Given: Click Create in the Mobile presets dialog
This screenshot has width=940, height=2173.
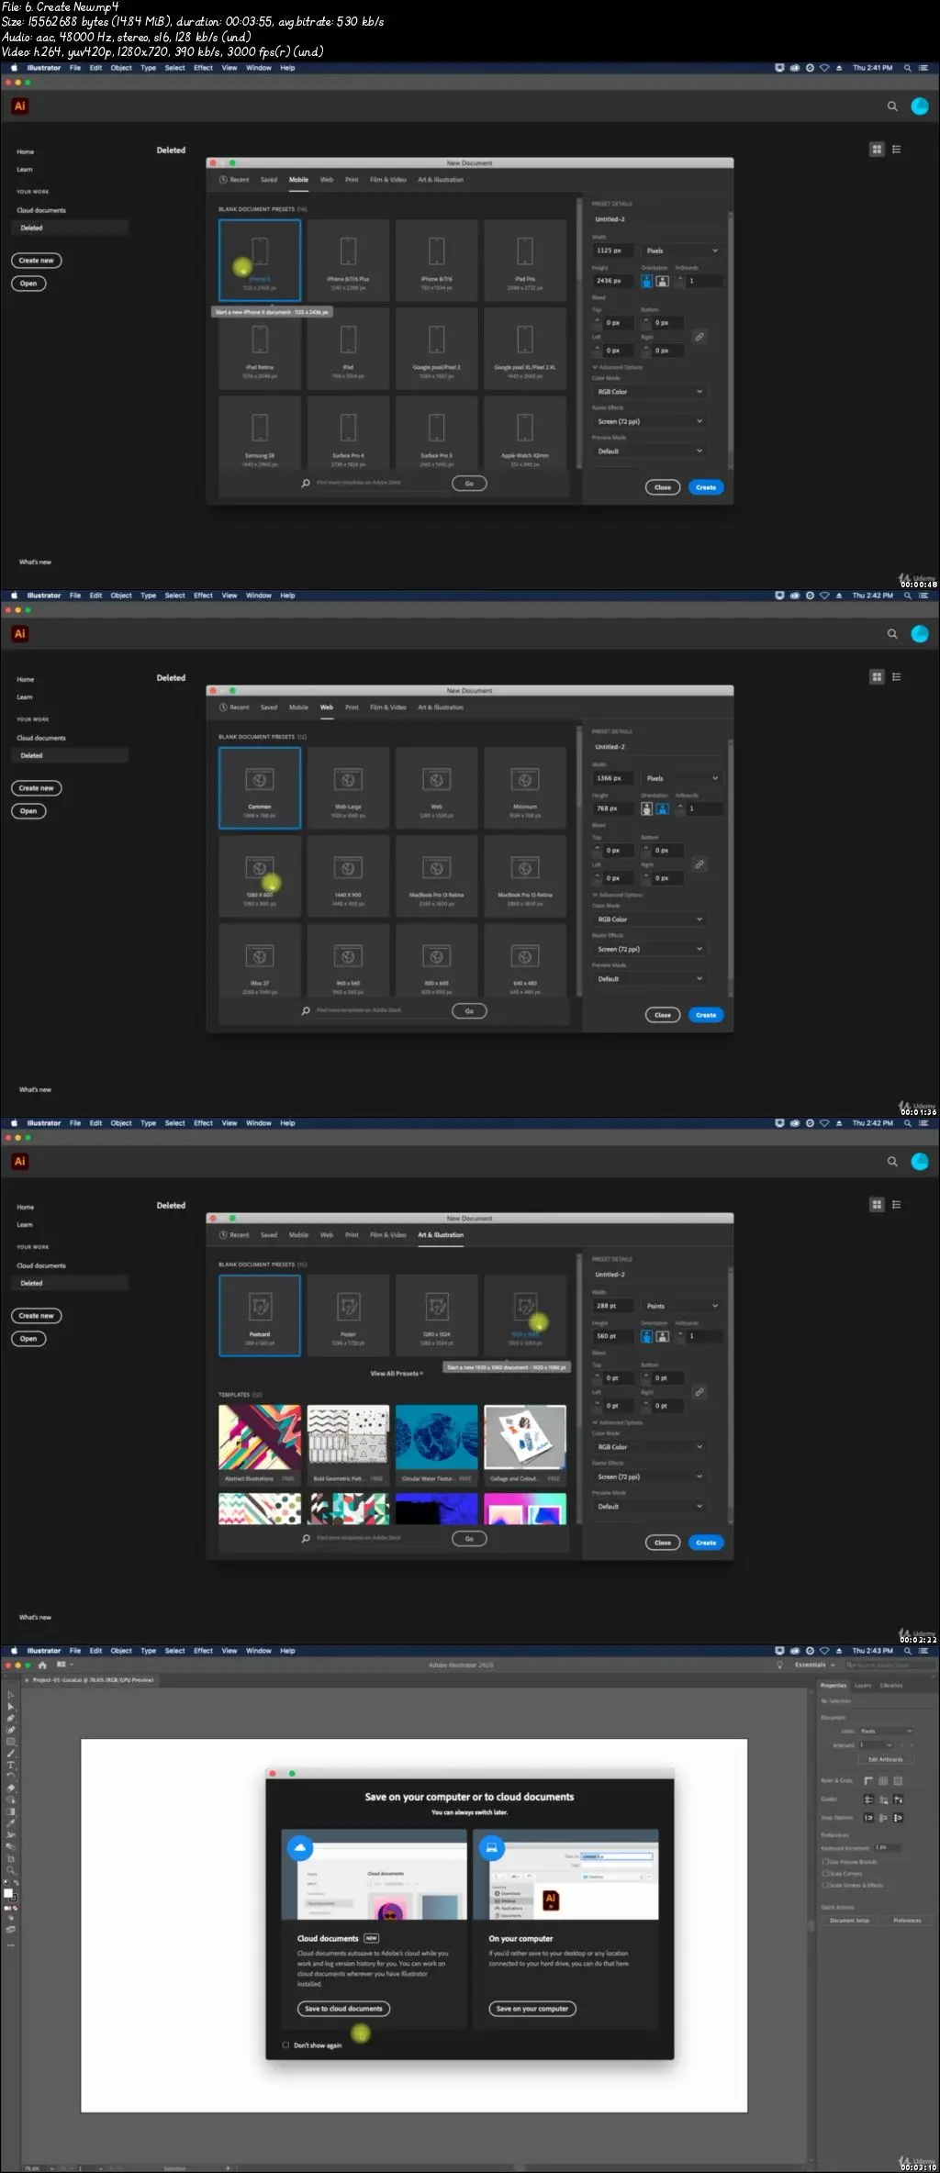Looking at the screenshot, I should (x=706, y=487).
